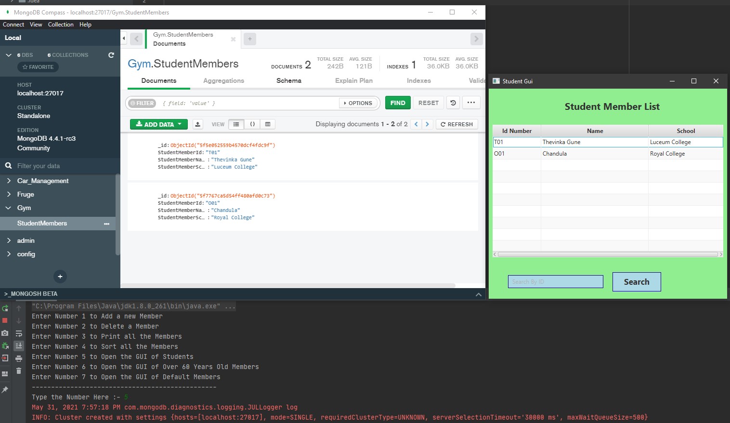Switch to the Indexes tab
This screenshot has width=730, height=423.
419,80
